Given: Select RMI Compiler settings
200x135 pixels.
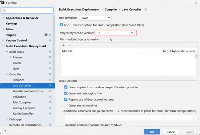Looking at the screenshot, I should 22,102.
